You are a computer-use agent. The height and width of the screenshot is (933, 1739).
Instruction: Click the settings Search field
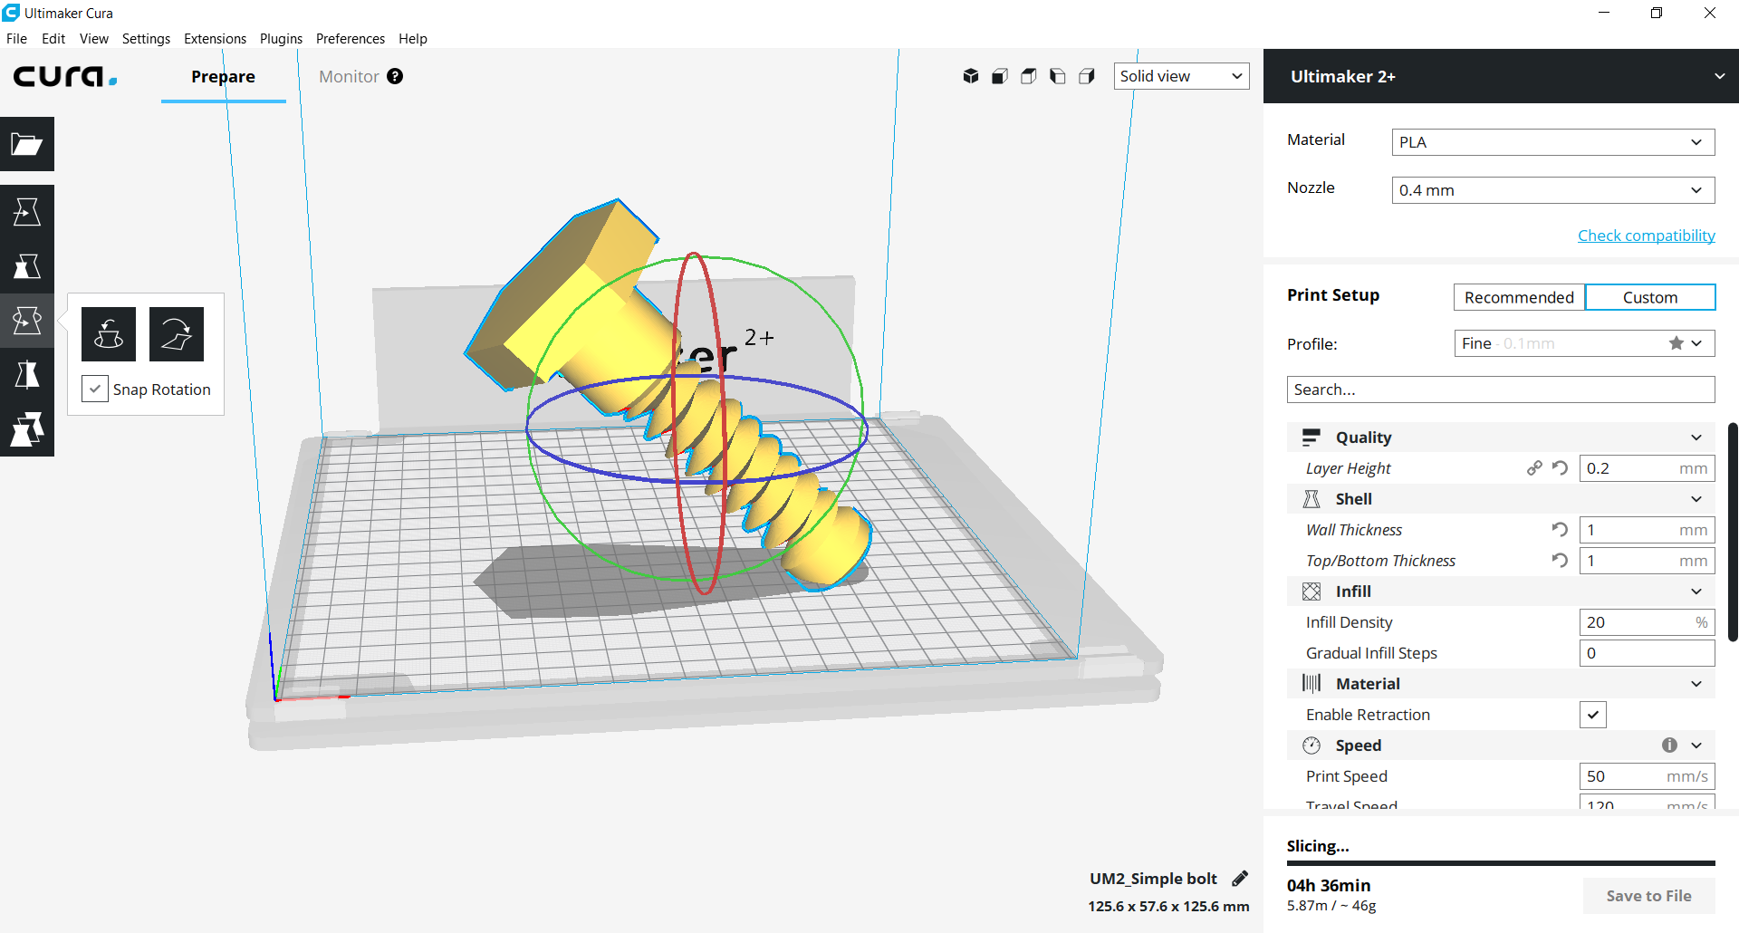pyautogui.click(x=1501, y=390)
